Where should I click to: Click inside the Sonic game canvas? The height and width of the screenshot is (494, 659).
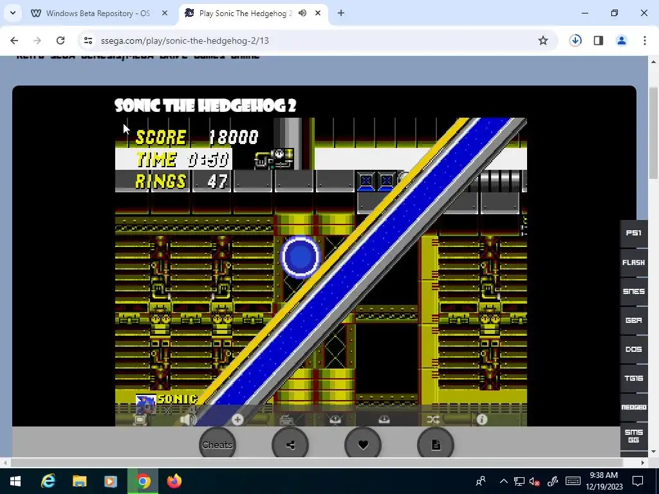point(320,272)
